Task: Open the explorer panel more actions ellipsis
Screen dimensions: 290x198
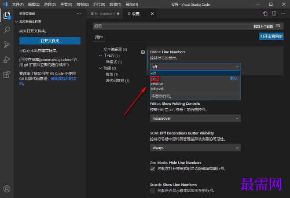Action: coord(79,13)
